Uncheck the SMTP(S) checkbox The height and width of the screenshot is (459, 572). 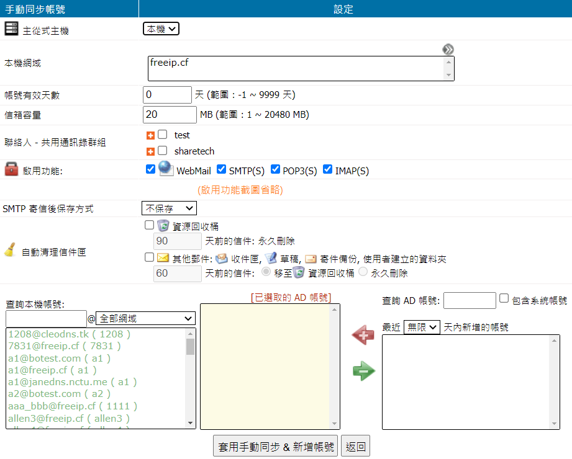point(221,169)
